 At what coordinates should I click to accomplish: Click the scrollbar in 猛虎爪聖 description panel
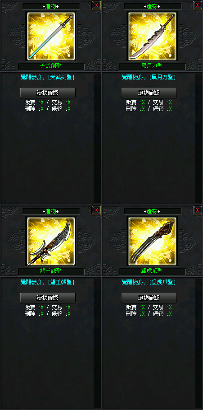coord(198,343)
